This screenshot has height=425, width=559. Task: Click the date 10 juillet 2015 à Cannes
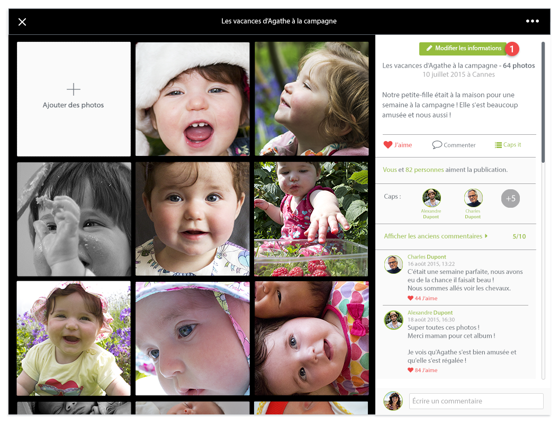(459, 75)
